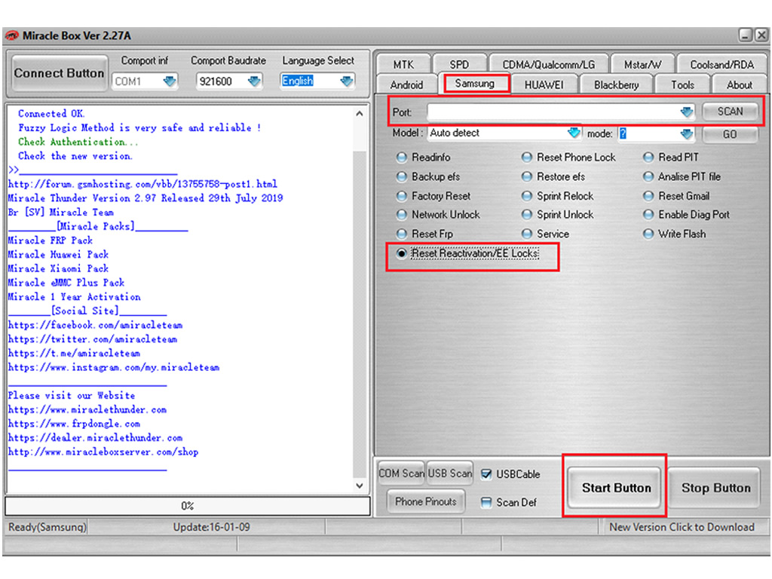This screenshot has height=579, width=772.
Task: Open the CDMA/Qualcomm/LG tab
Action: tap(548, 65)
